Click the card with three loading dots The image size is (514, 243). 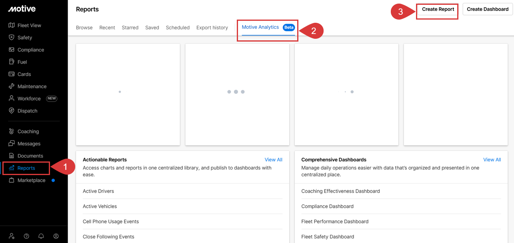[x=237, y=94]
